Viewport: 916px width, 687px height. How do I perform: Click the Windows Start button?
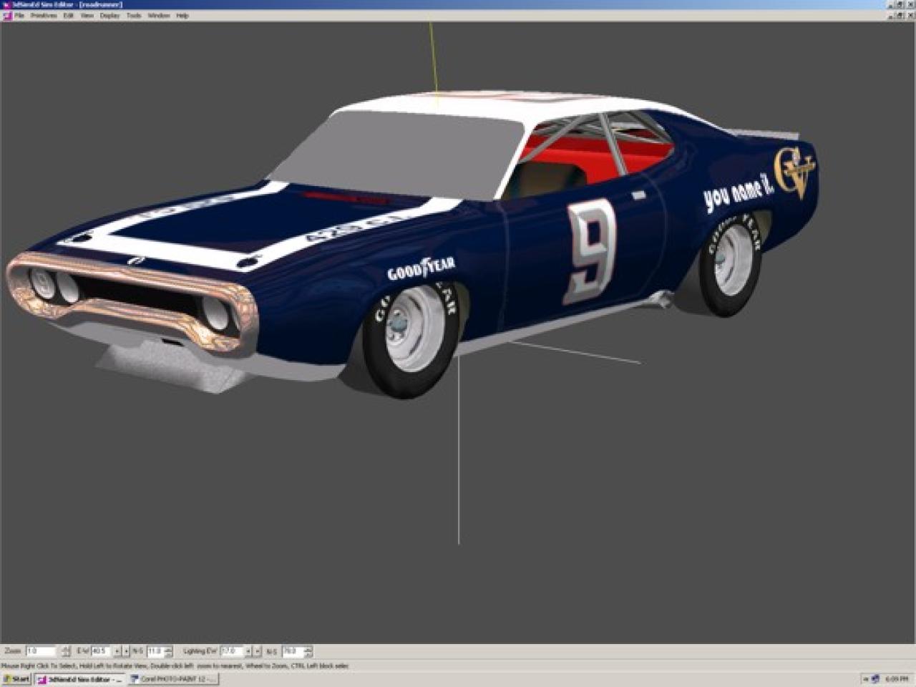point(16,679)
